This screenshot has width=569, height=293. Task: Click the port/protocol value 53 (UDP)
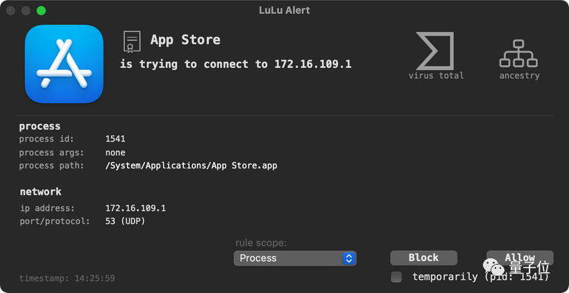[125, 221]
